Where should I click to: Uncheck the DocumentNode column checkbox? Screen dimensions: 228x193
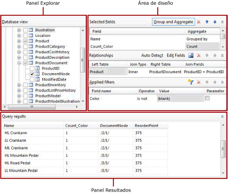pyautogui.click(x=32, y=74)
